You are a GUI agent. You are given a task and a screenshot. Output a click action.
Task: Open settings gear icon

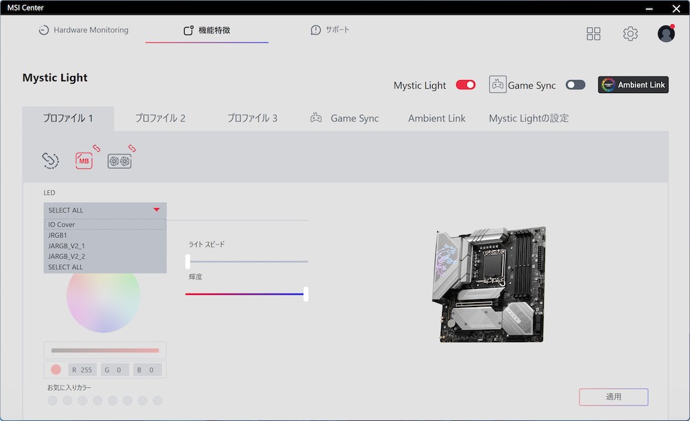point(630,34)
